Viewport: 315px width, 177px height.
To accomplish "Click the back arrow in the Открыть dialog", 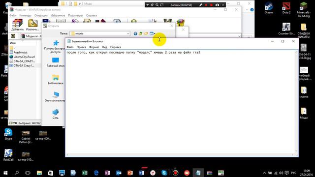I will pyautogui.click(x=135, y=33).
